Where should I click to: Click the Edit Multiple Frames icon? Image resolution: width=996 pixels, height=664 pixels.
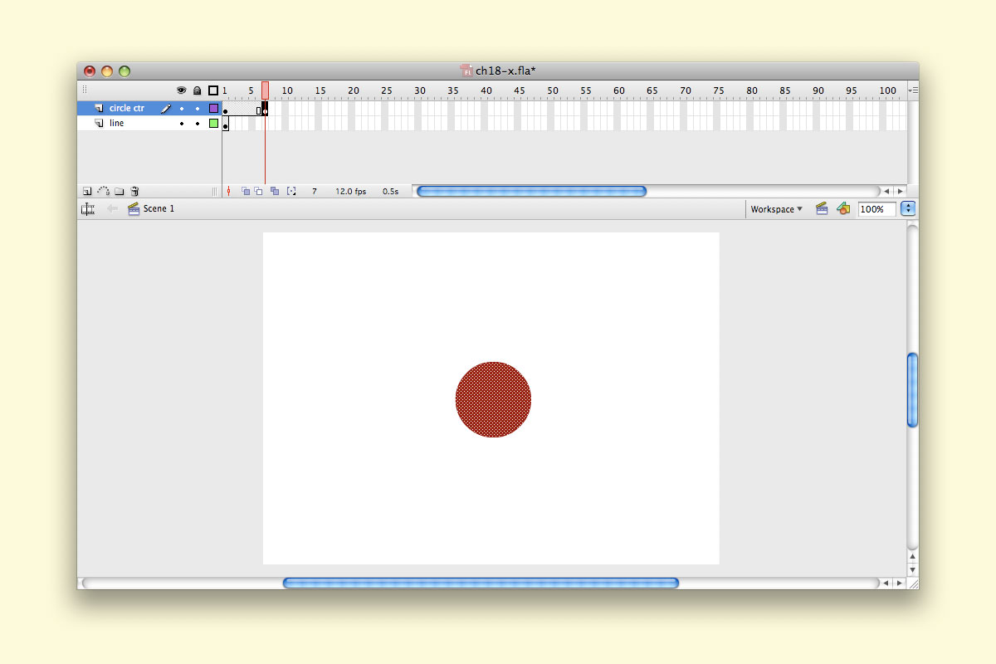(x=275, y=191)
